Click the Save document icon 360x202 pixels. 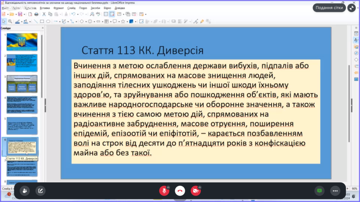pyautogui.click(x=20, y=14)
